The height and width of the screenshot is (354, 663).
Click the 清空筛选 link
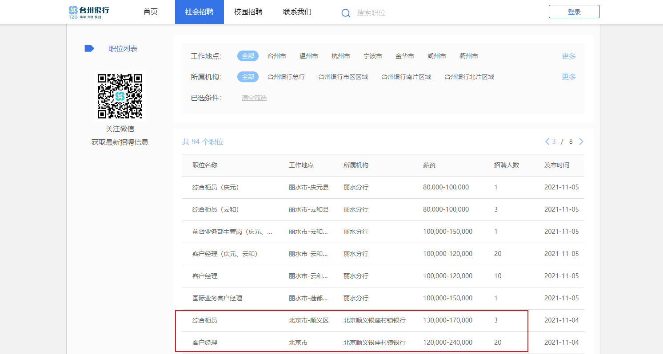point(254,98)
